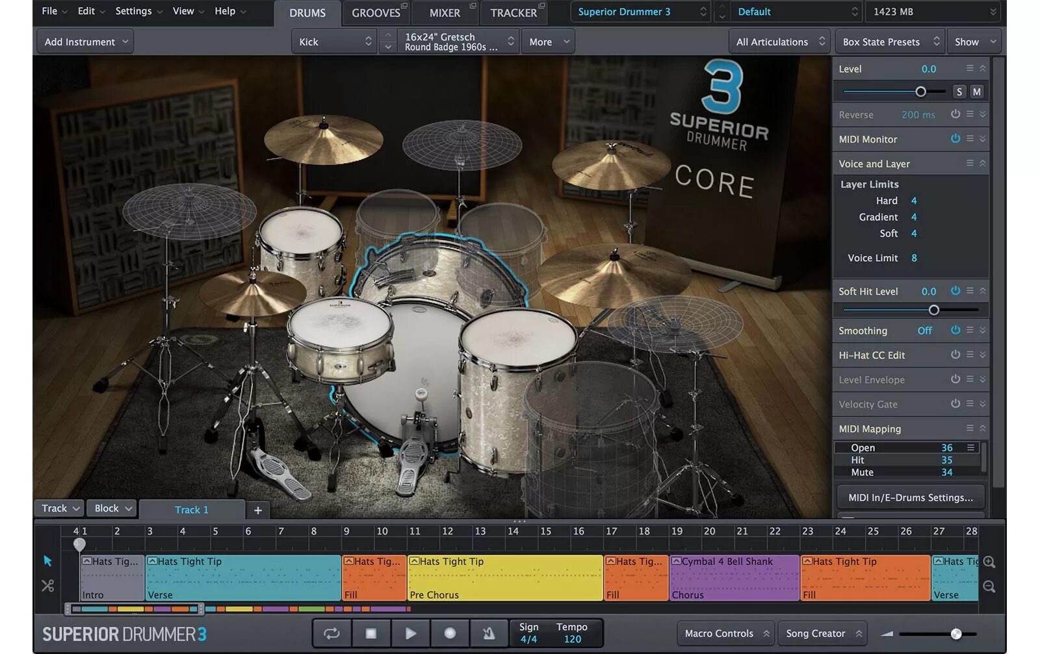Open the Voice and Layer menu icon
This screenshot has width=1040, height=654.
970,163
